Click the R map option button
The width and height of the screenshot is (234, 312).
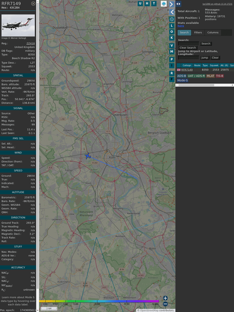pyautogui.click(x=172, y=73)
